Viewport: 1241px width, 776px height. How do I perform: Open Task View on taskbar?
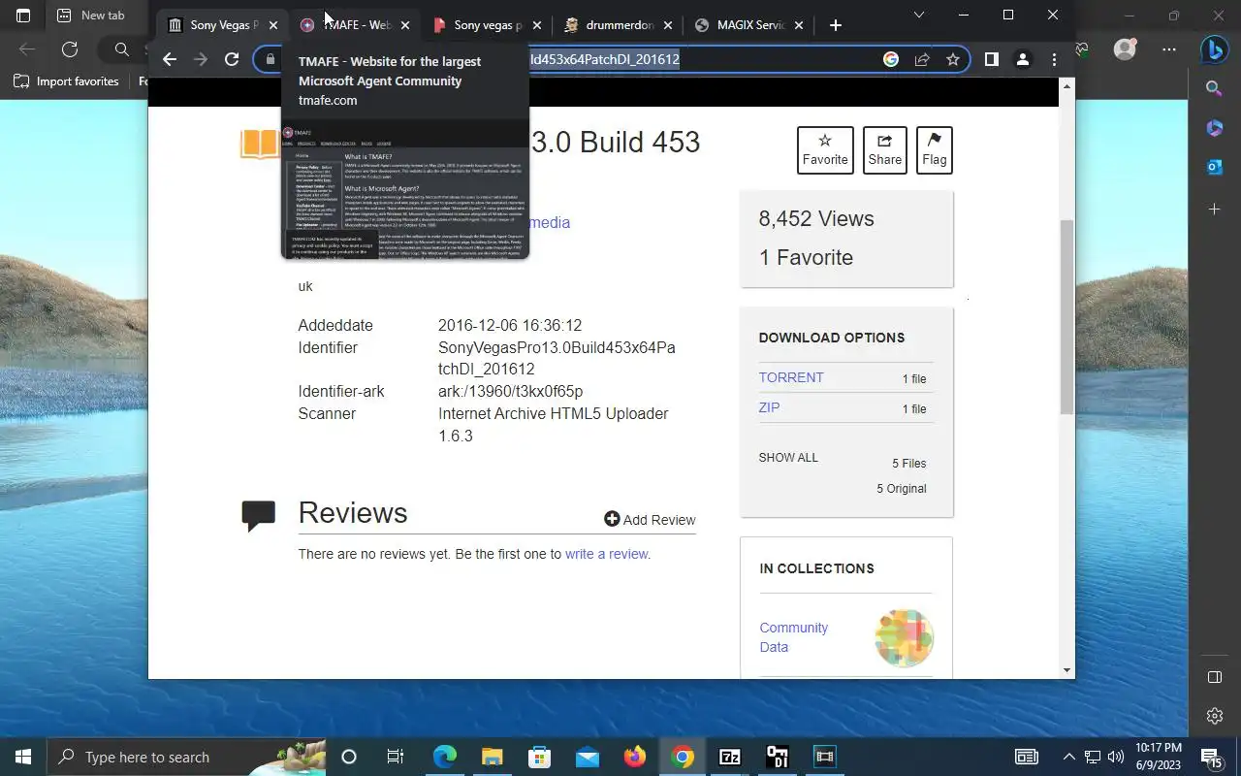(x=396, y=757)
